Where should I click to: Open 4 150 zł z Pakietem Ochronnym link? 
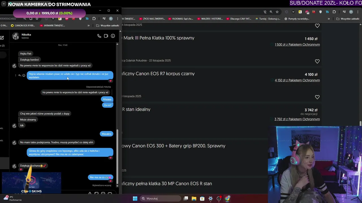click(x=297, y=80)
